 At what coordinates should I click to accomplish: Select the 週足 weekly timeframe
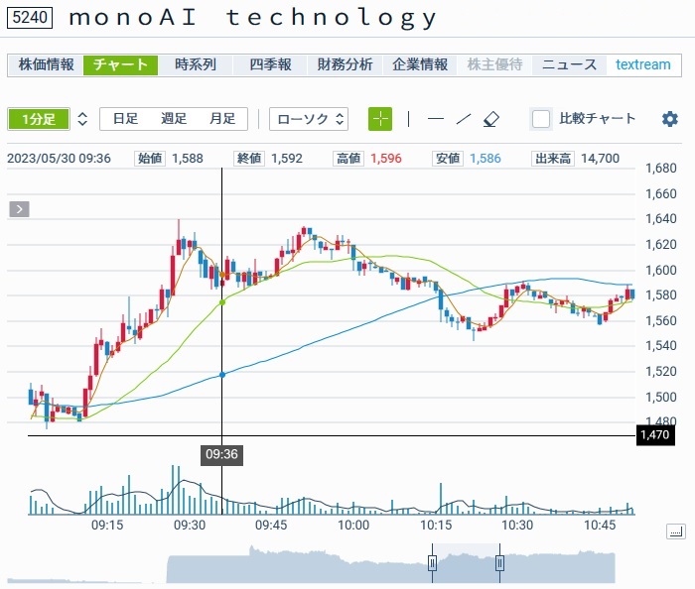tap(174, 119)
